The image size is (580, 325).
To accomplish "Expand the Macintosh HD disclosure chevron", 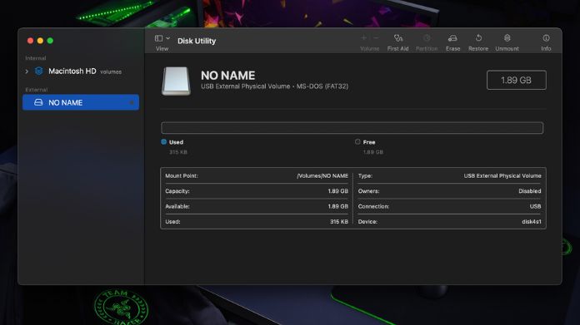I will (x=27, y=71).
